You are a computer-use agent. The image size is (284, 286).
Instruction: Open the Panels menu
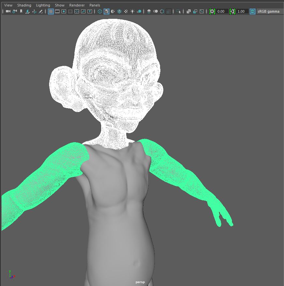[x=94, y=5]
